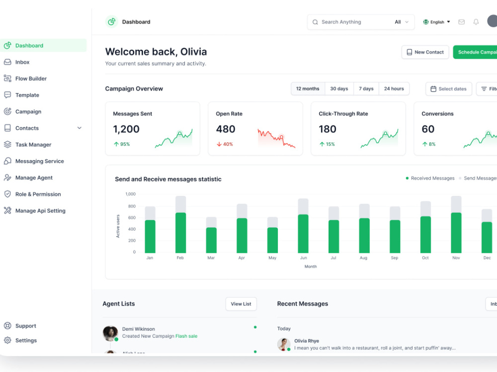
Task: Open the mail envelope icon in header
Action: click(462, 22)
